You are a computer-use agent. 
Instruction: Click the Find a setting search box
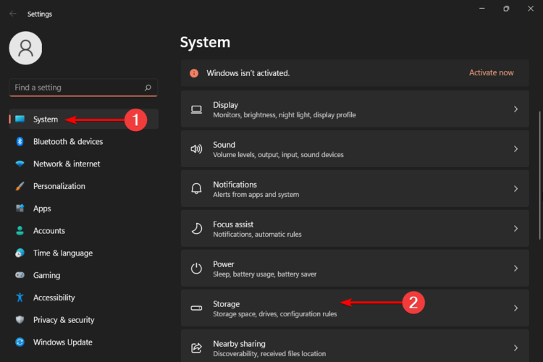coord(76,88)
